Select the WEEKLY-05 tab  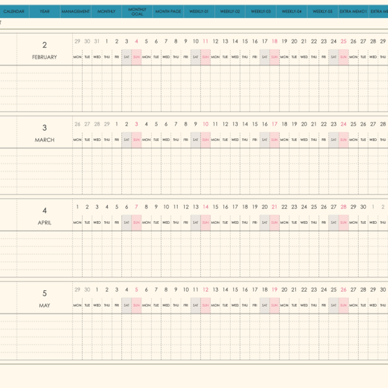pos(323,11)
